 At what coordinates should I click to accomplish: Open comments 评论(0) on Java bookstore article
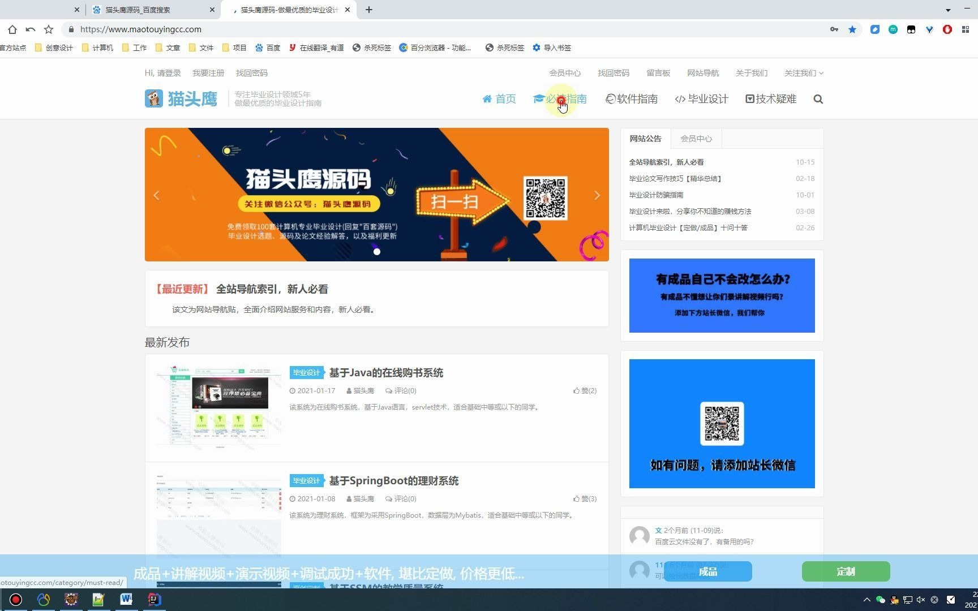(x=401, y=391)
